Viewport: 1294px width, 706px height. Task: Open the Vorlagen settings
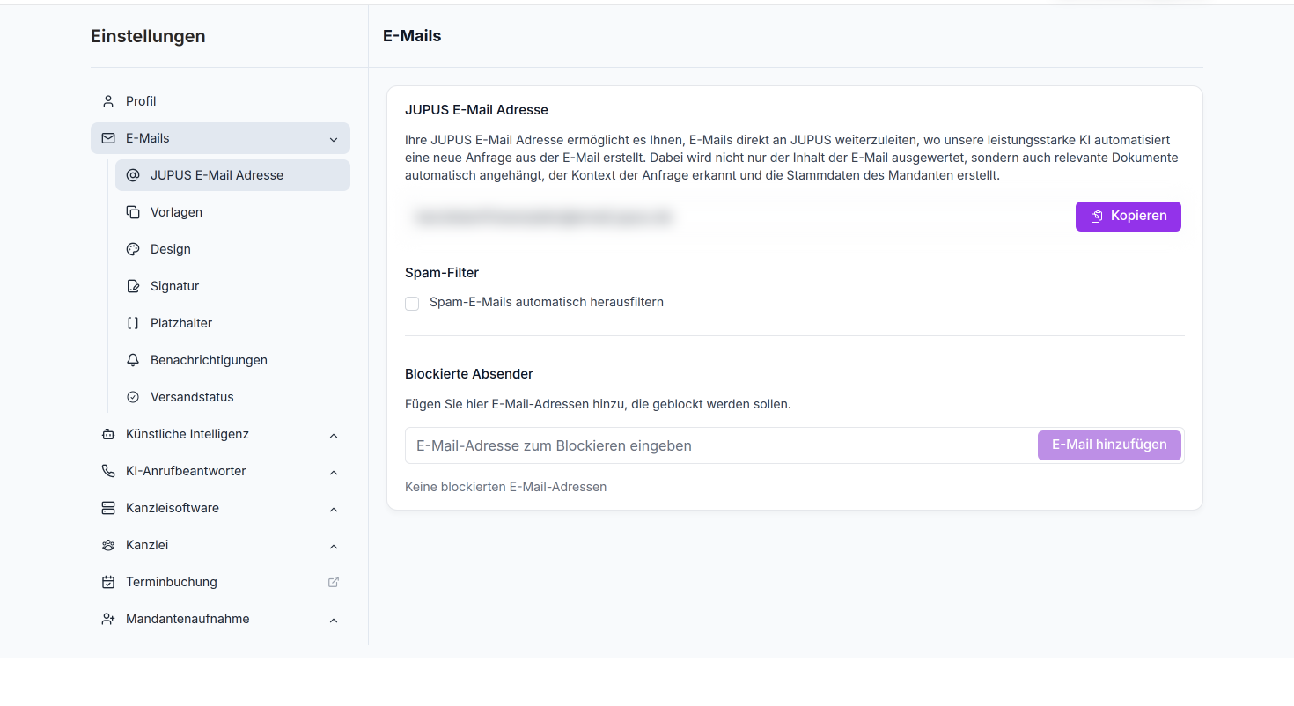[232, 212]
